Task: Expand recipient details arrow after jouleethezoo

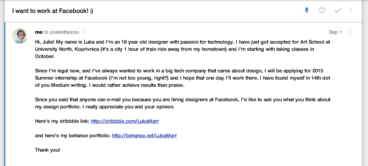Action: pos(83,32)
